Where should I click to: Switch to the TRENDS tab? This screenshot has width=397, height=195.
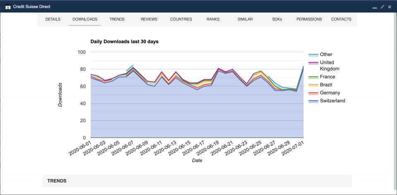pos(117,19)
